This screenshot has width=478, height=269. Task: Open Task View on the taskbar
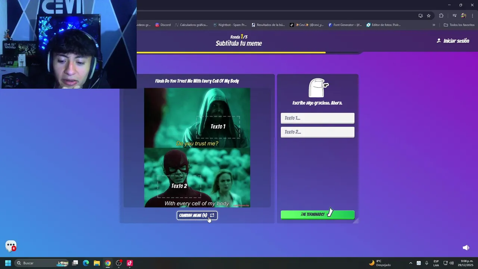tap(75, 263)
